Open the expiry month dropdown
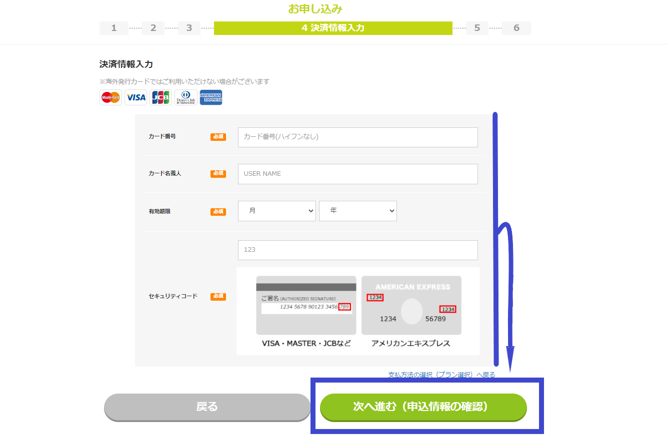The image size is (668, 445). click(277, 211)
